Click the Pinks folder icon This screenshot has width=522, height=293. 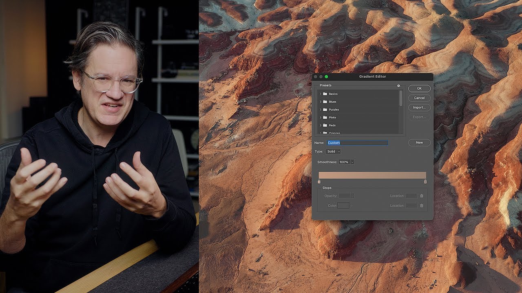[x=325, y=118]
